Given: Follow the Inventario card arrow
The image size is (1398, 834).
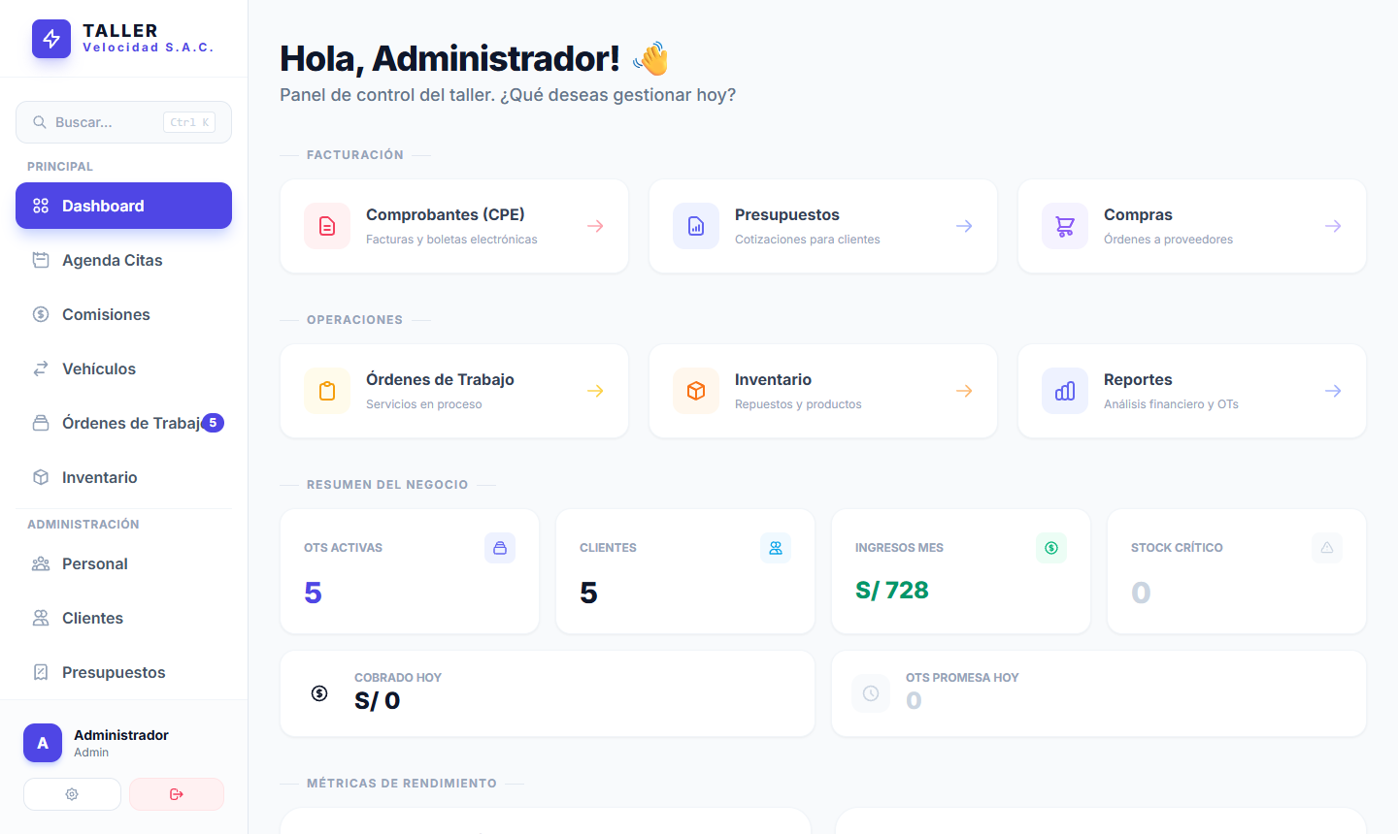Looking at the screenshot, I should [964, 391].
